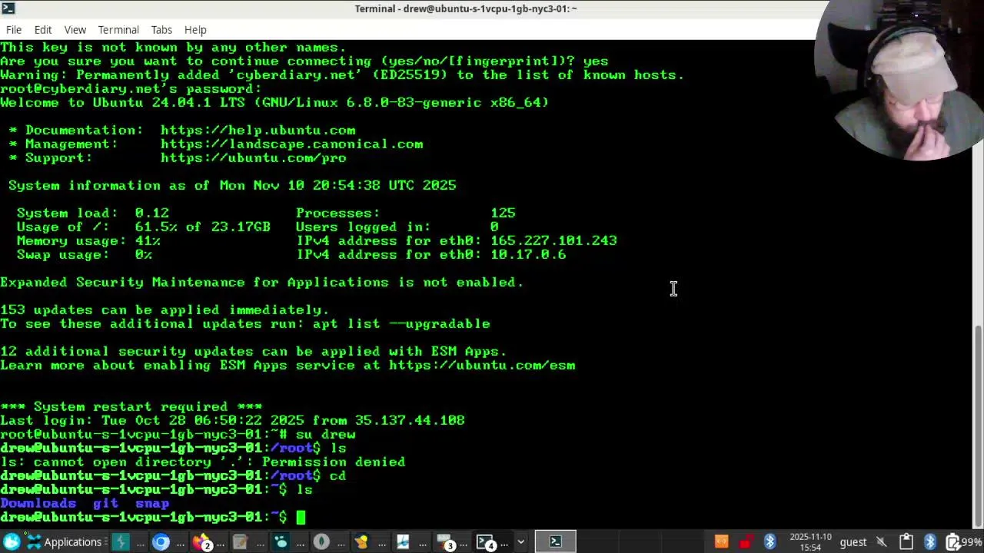
Task: Click the 'snap' directory name in output
Action: coord(151,504)
